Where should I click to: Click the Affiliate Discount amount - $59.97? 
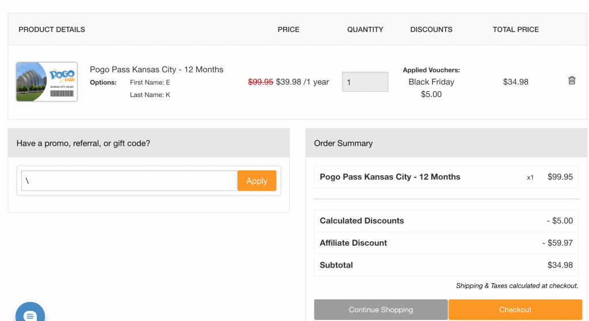[x=557, y=243]
